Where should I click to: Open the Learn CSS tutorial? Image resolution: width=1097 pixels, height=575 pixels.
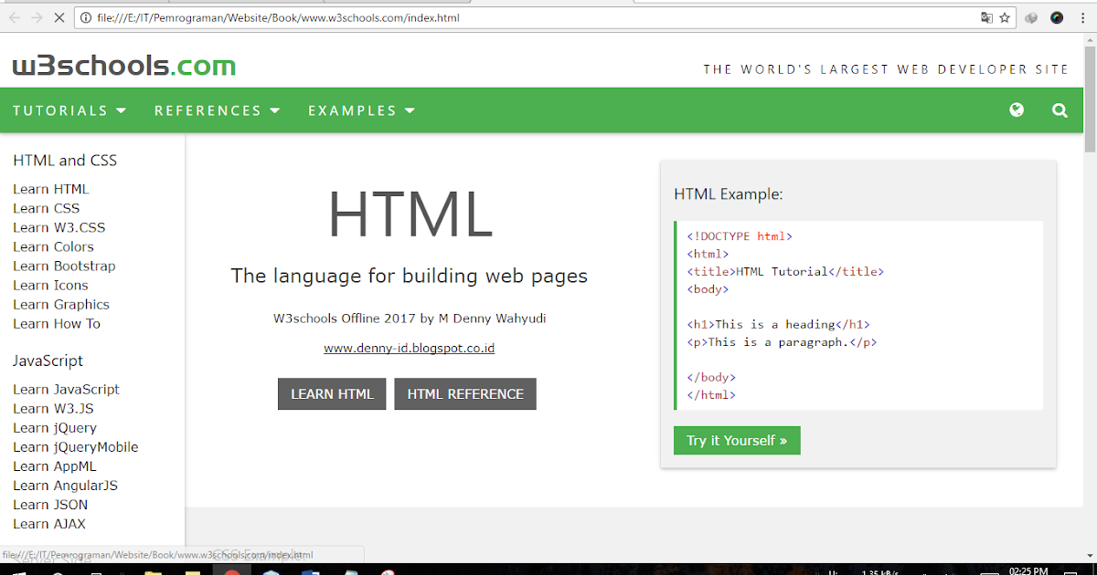coord(46,207)
